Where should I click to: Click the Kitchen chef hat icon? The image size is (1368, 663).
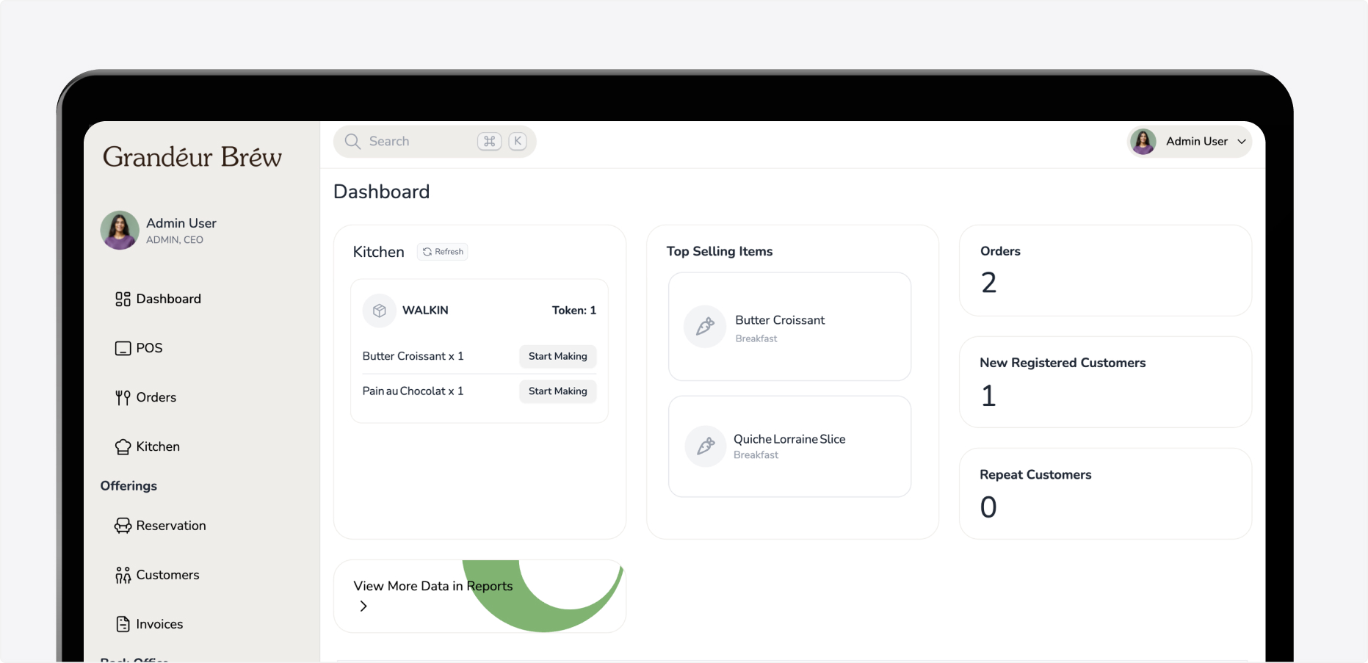(123, 446)
